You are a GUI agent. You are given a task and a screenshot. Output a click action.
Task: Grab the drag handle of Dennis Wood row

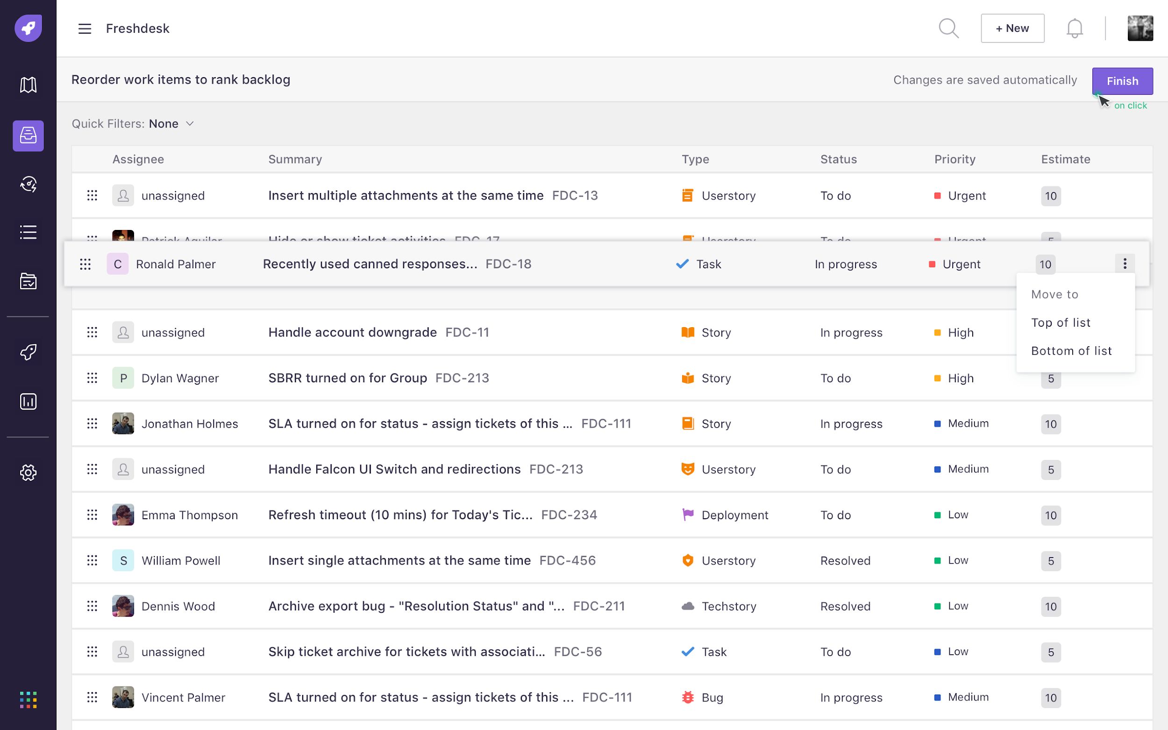click(x=92, y=606)
